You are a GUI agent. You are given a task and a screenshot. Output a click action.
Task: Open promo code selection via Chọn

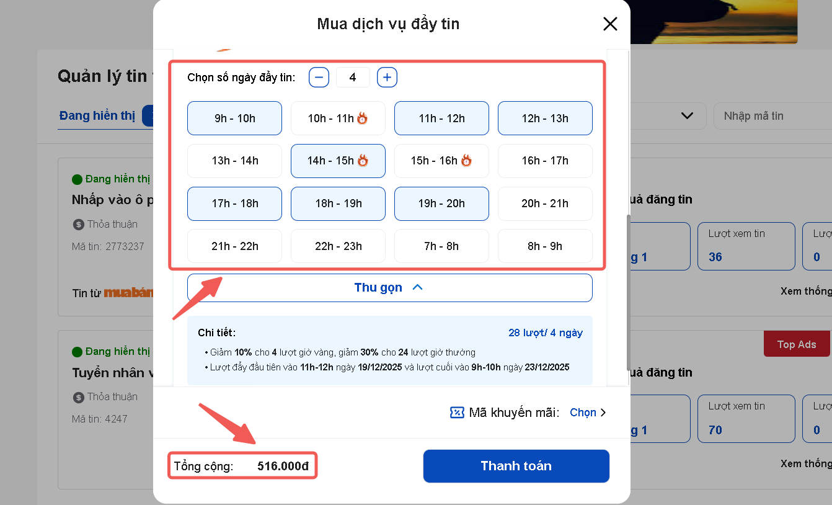click(587, 413)
